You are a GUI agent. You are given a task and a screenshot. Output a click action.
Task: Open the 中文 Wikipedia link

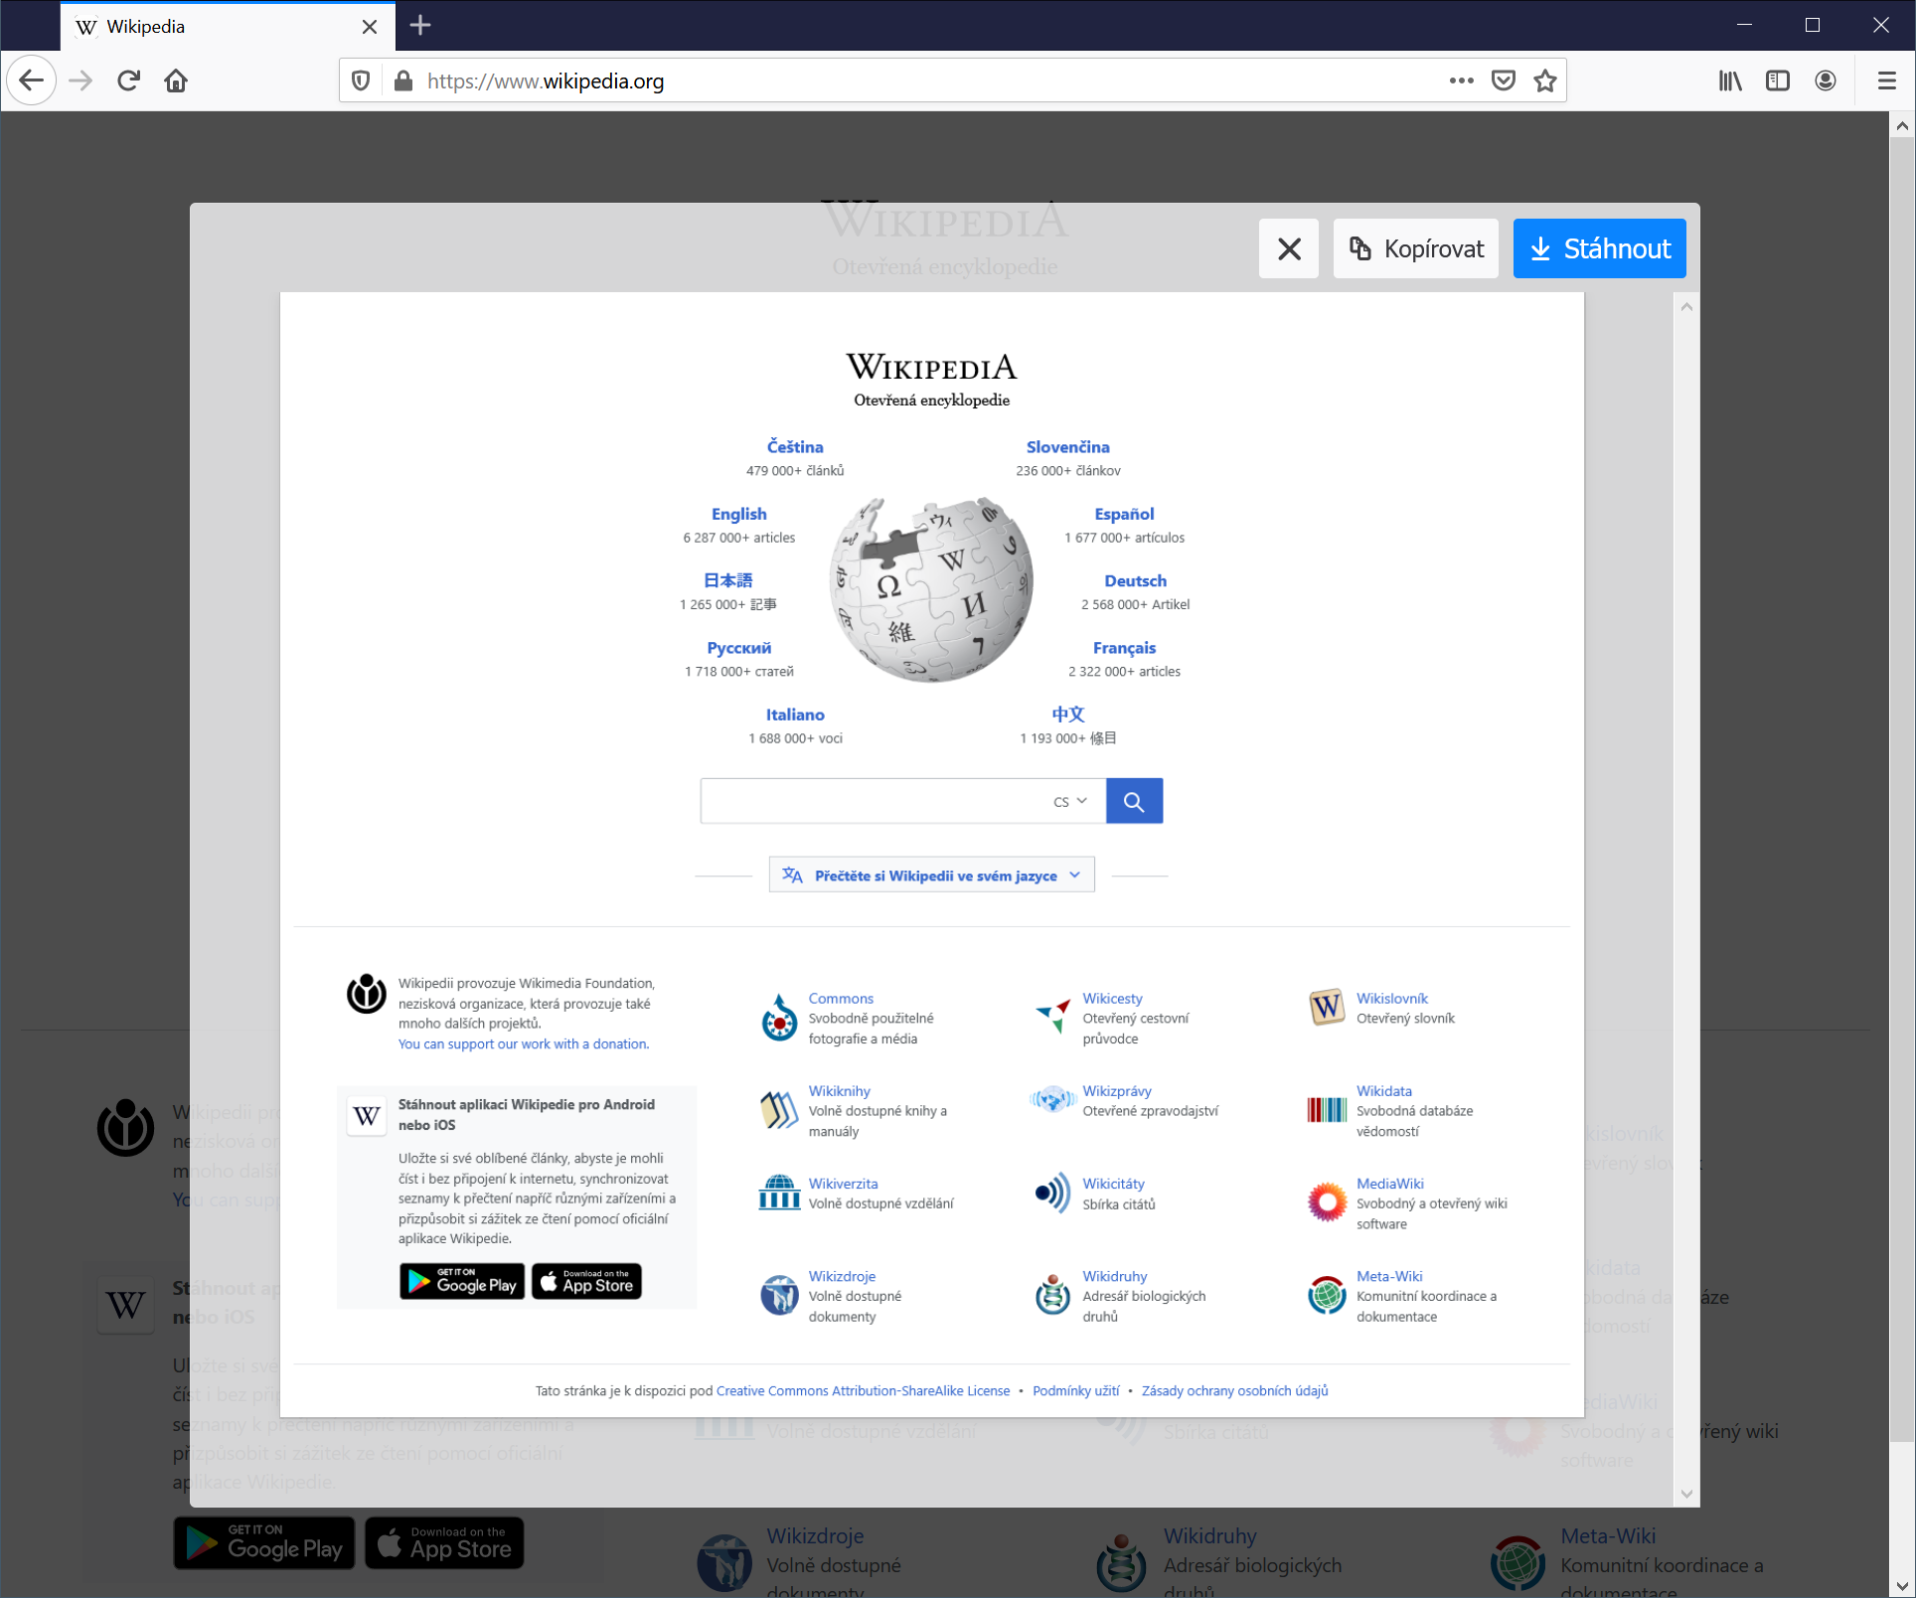1068,715
